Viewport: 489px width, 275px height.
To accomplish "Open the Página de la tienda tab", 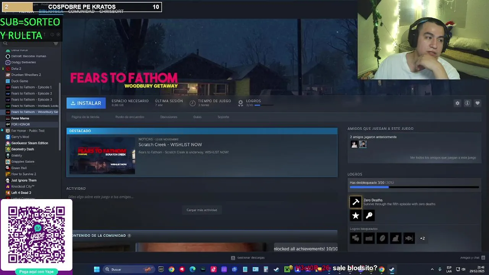I will [85, 117].
